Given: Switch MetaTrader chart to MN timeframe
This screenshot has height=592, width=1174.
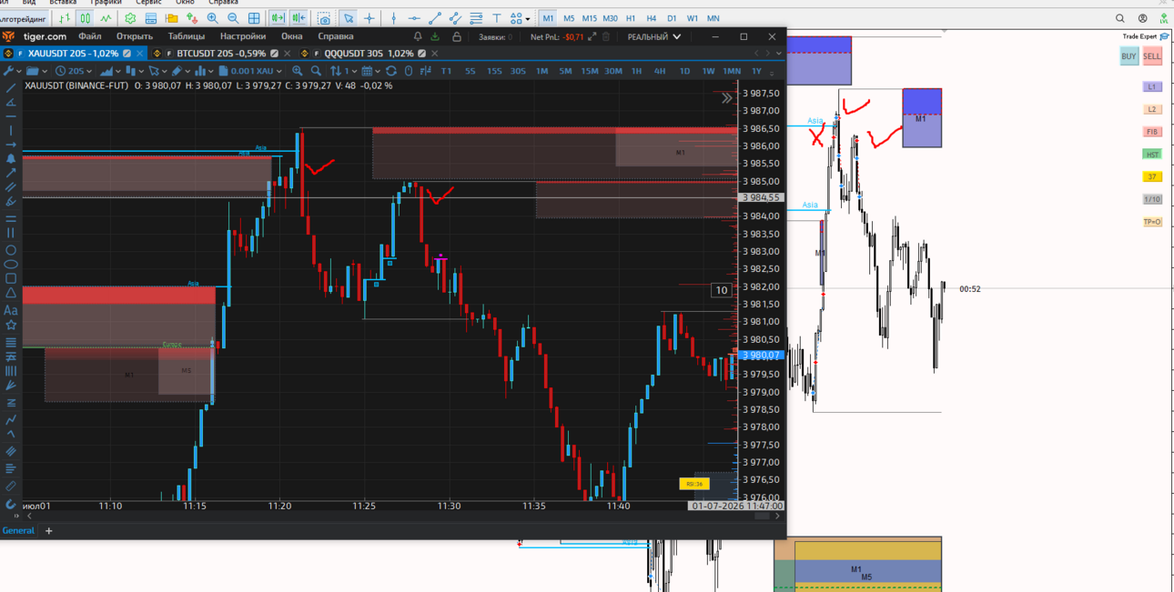Looking at the screenshot, I should (714, 18).
